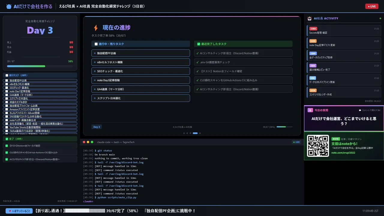Click the green status dot in ACTIVITY header
This screenshot has height=216, width=384.
(380, 19)
